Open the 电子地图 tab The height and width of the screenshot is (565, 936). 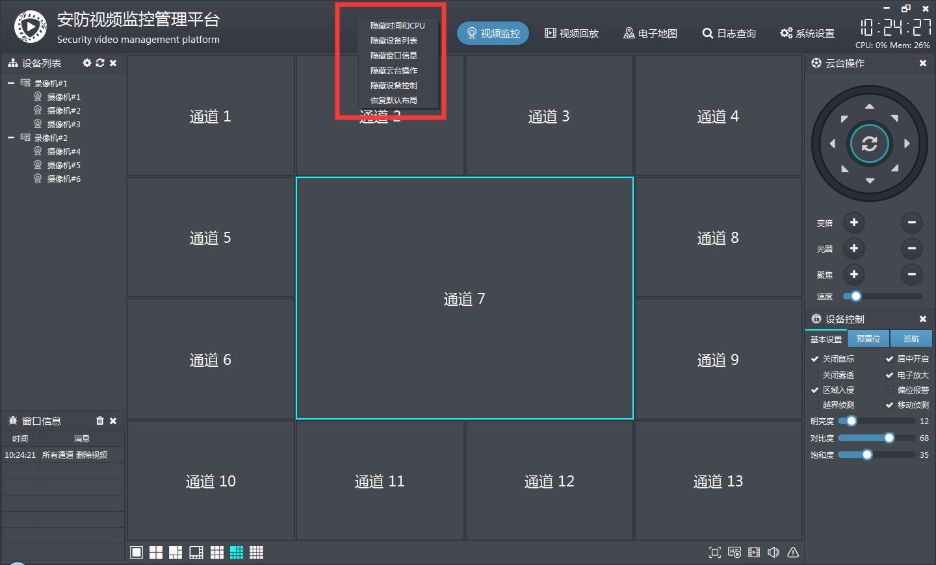650,33
